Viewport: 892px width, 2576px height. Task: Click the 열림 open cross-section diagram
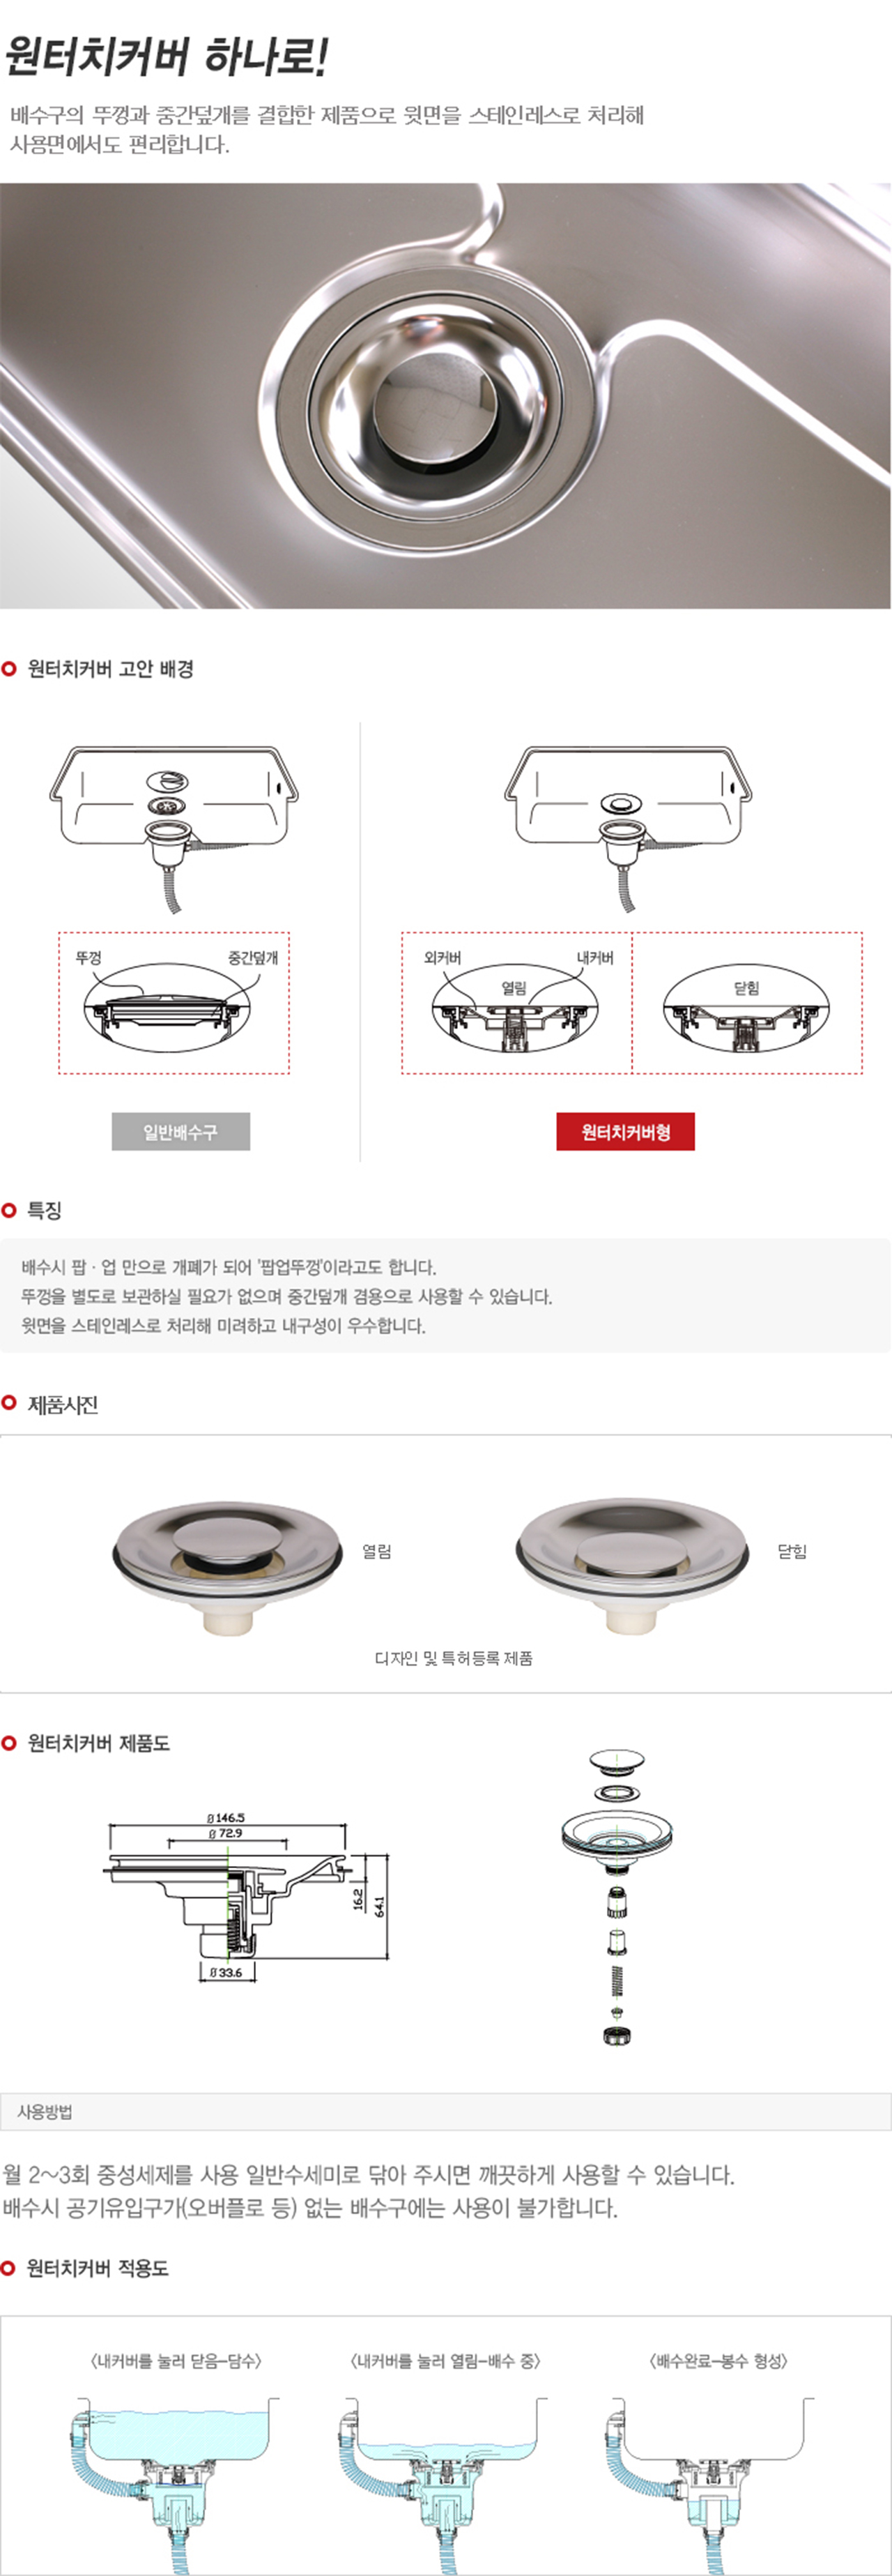[516, 1003]
